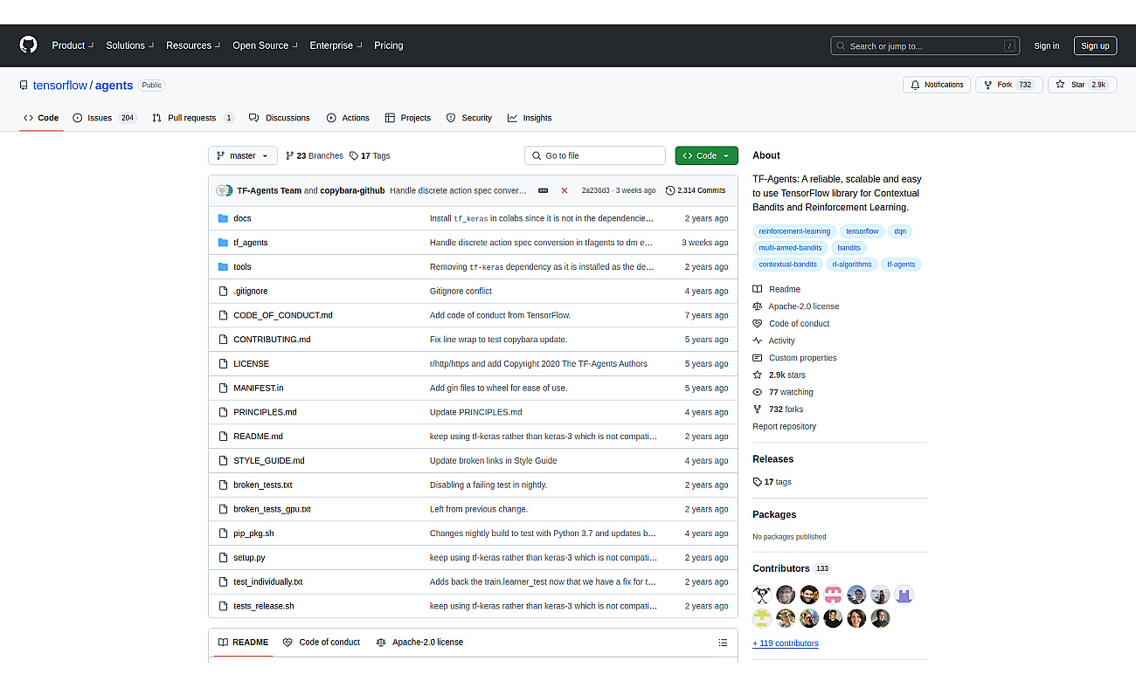1136x688 pixels.
Task: Click the docs folder icon
Action: pyautogui.click(x=223, y=218)
